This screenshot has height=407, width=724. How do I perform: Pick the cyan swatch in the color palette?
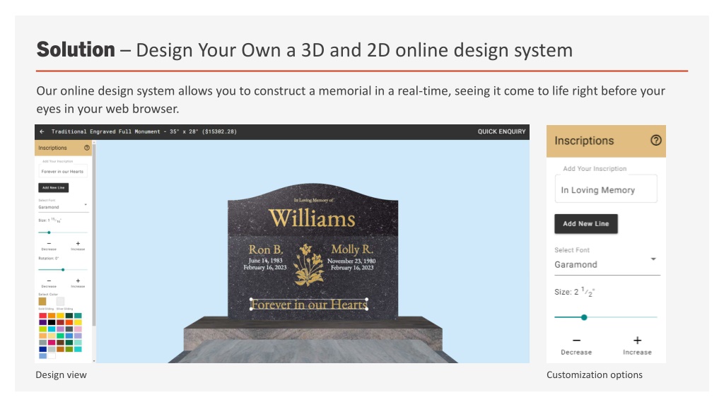coord(52,329)
